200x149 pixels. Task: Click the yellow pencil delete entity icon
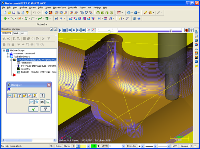pos(145,13)
